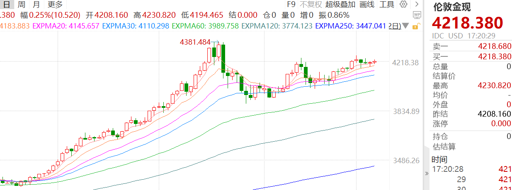Open the 更多 period options
Screen dimensions: 512x190
tap(55, 5)
